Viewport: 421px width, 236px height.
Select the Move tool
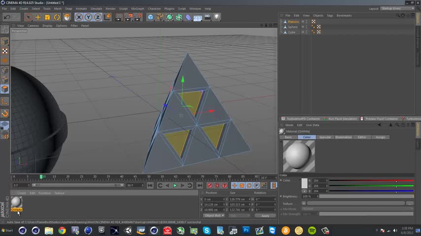(x=38, y=17)
